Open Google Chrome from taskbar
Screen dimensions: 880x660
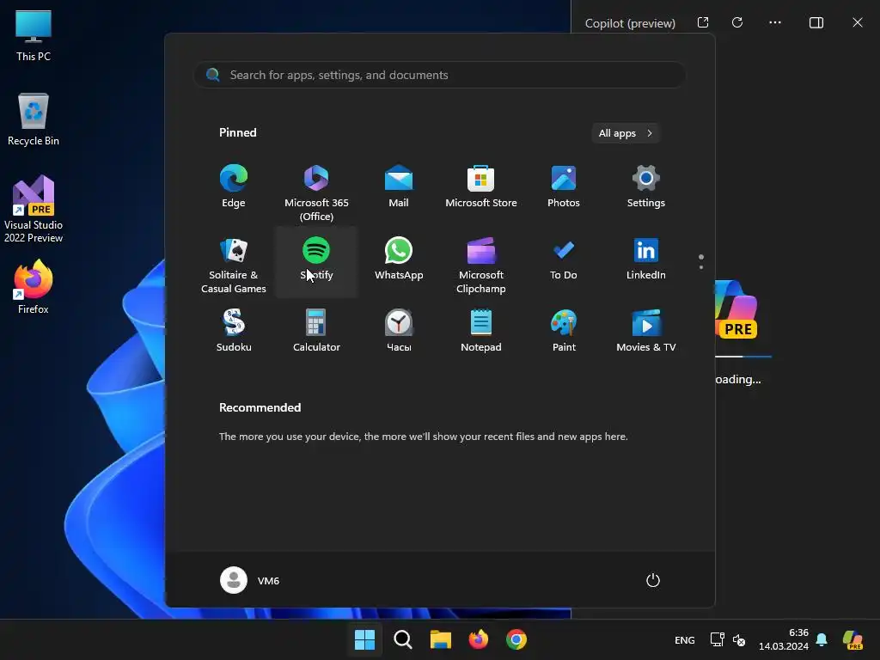[516, 639]
